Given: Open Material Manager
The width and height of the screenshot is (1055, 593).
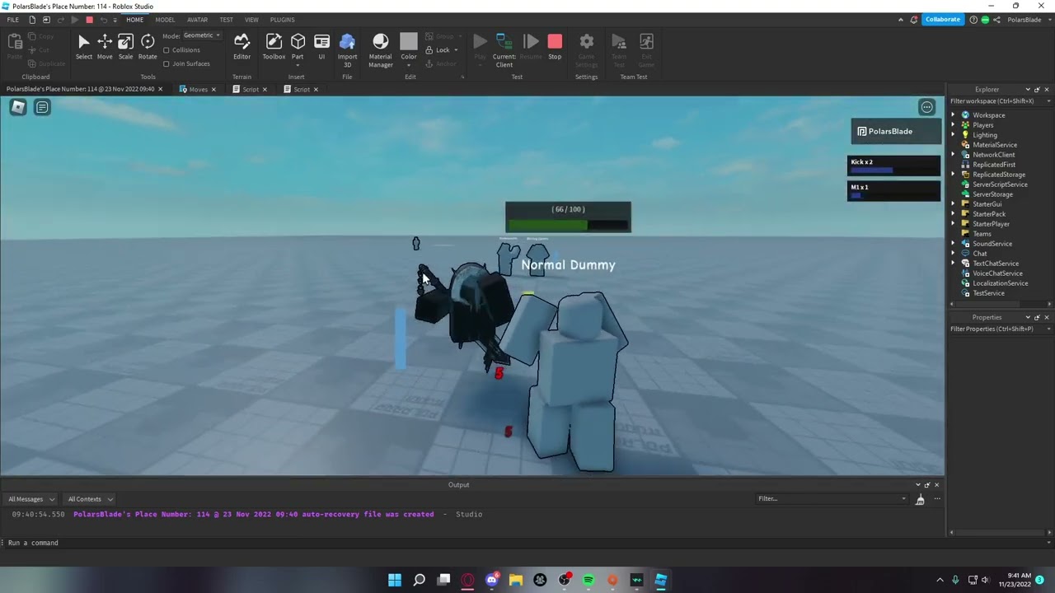Looking at the screenshot, I should coord(380,50).
